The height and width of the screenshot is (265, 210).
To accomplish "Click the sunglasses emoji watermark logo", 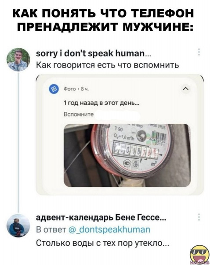I will click(200, 254).
